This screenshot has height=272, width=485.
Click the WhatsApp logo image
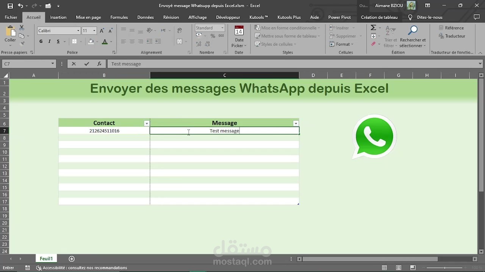point(374,136)
